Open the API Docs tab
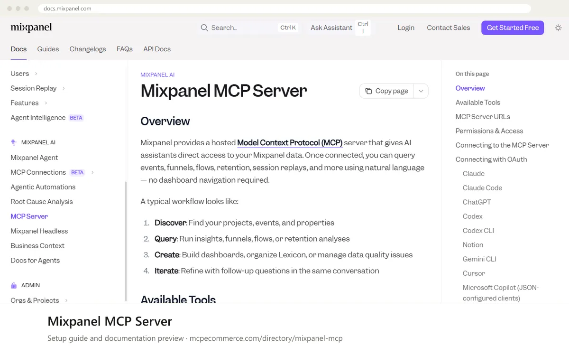The height and width of the screenshot is (356, 569). tap(157, 49)
